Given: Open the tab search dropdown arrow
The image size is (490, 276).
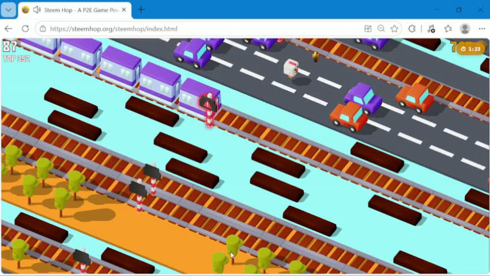Looking at the screenshot, I should pos(9,10).
